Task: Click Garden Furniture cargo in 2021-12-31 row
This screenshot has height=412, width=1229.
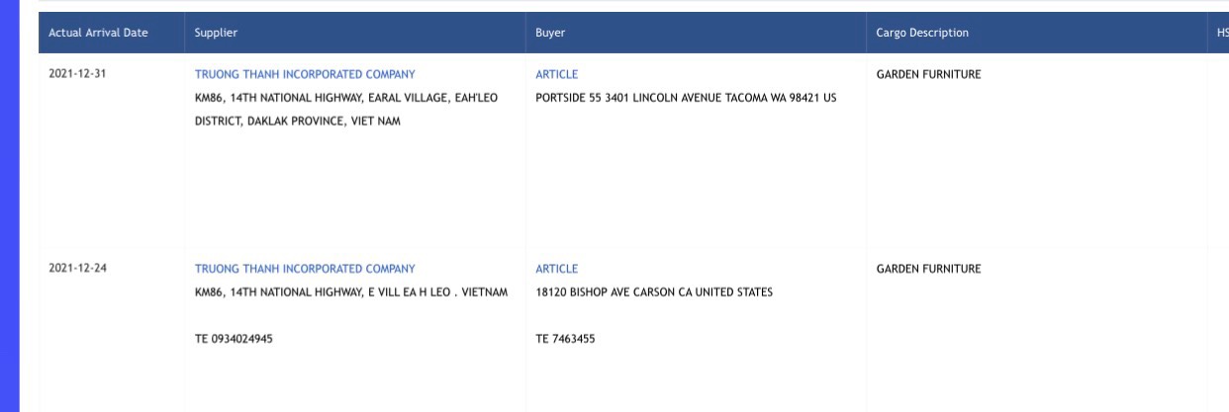Action: [x=928, y=74]
